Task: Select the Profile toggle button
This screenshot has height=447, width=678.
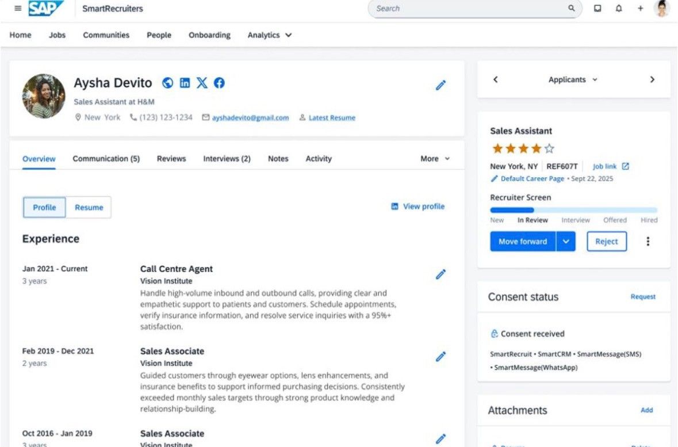Action: [44, 207]
